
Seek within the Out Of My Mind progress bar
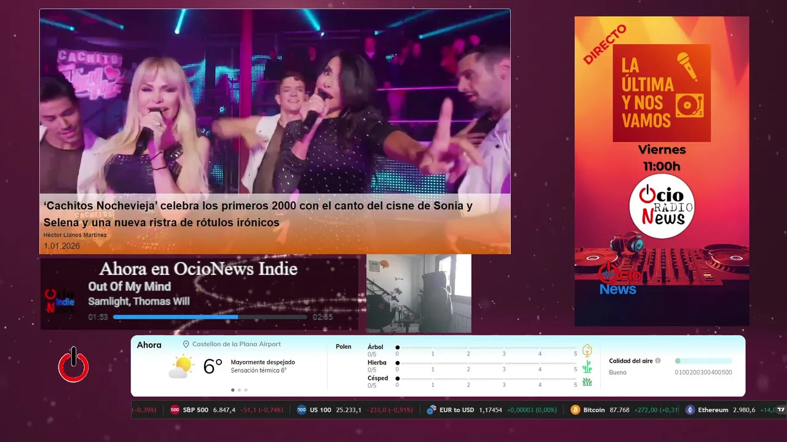(210, 317)
